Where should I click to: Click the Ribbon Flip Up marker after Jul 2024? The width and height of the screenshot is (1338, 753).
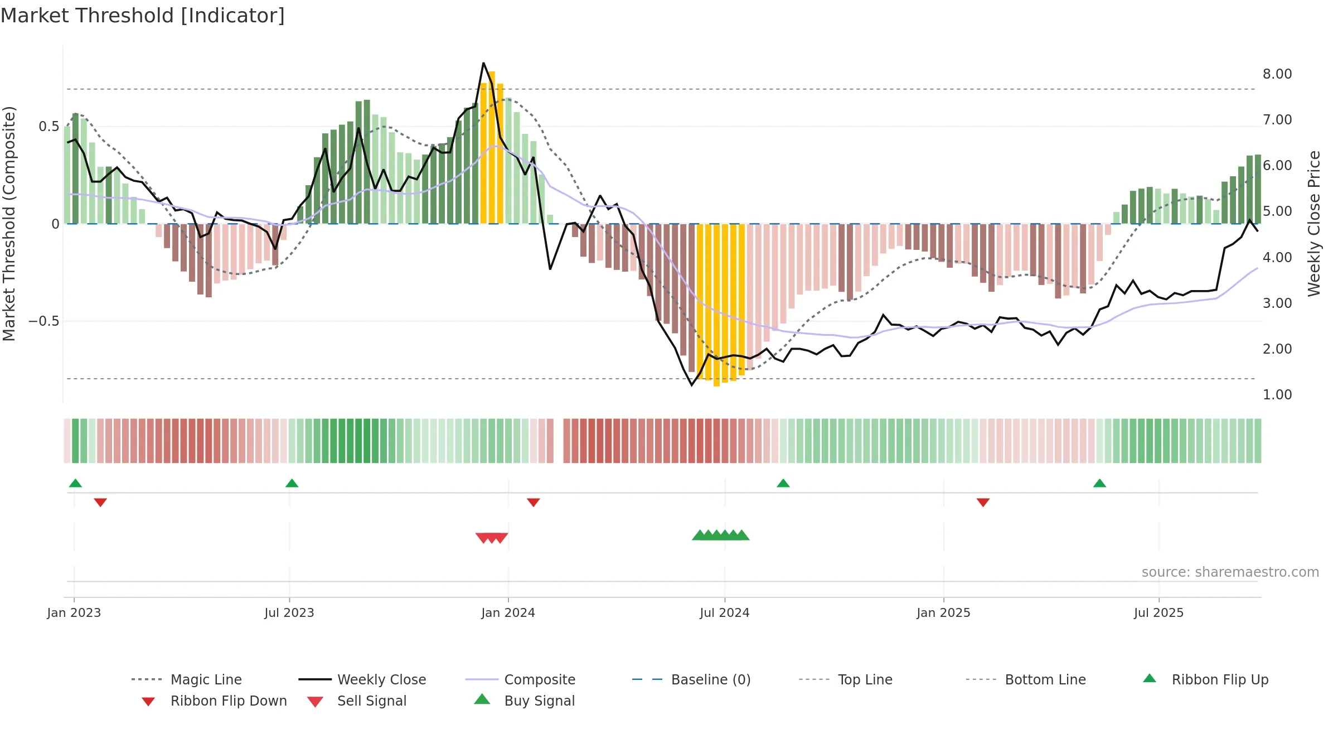click(783, 483)
